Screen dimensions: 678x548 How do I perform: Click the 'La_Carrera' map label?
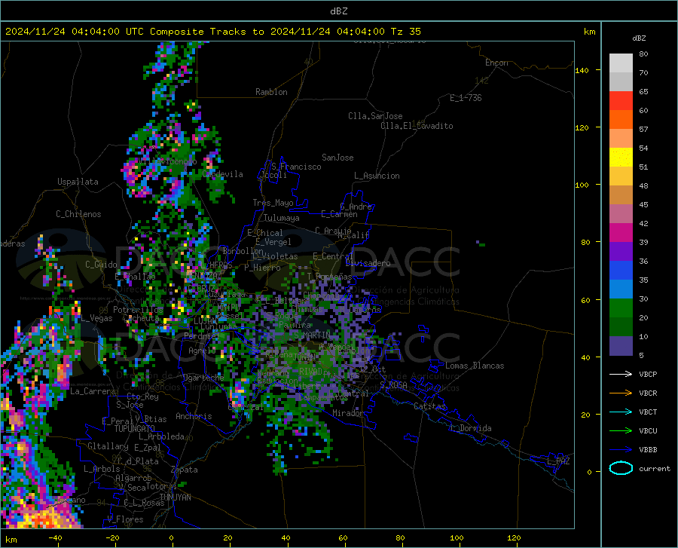click(93, 391)
